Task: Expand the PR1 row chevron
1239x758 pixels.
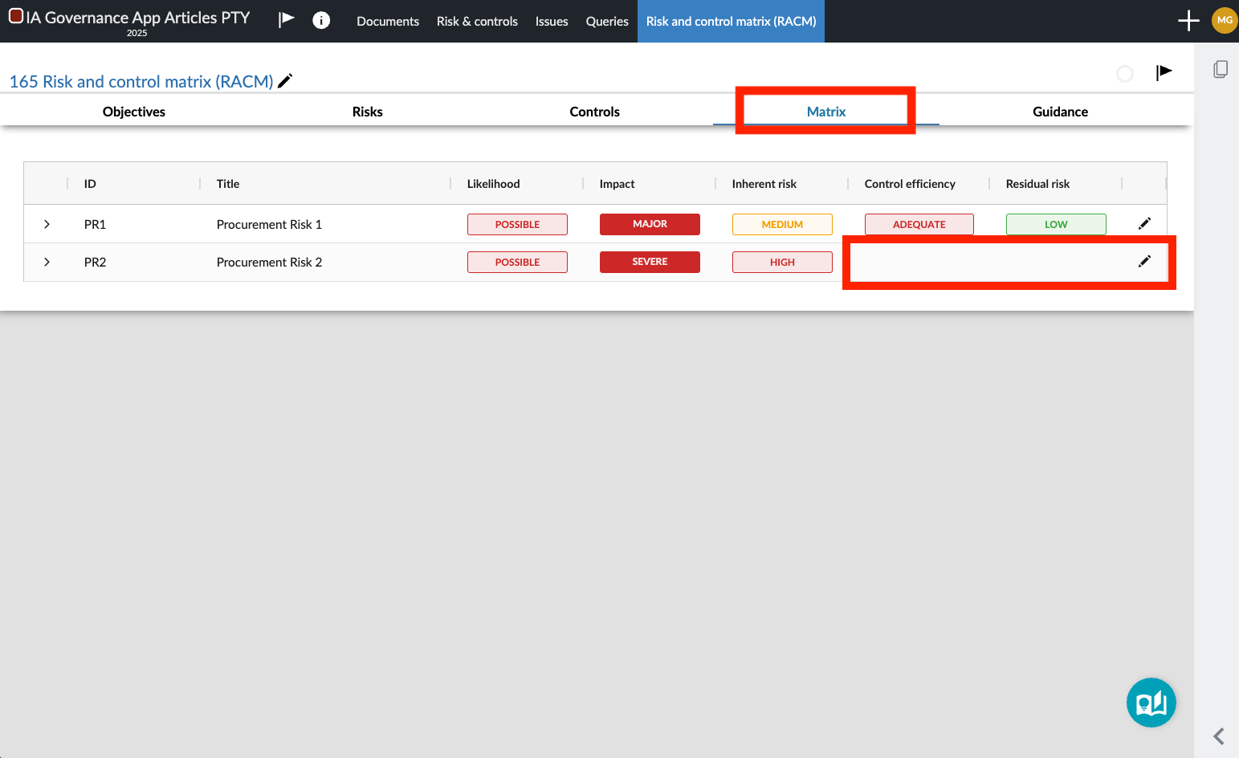Action: click(x=47, y=224)
